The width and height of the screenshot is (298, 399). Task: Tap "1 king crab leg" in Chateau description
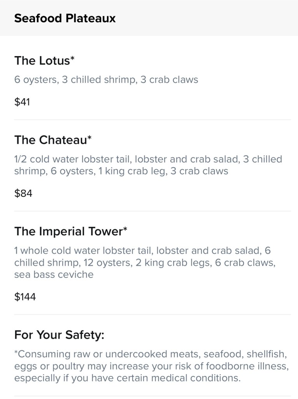point(133,171)
